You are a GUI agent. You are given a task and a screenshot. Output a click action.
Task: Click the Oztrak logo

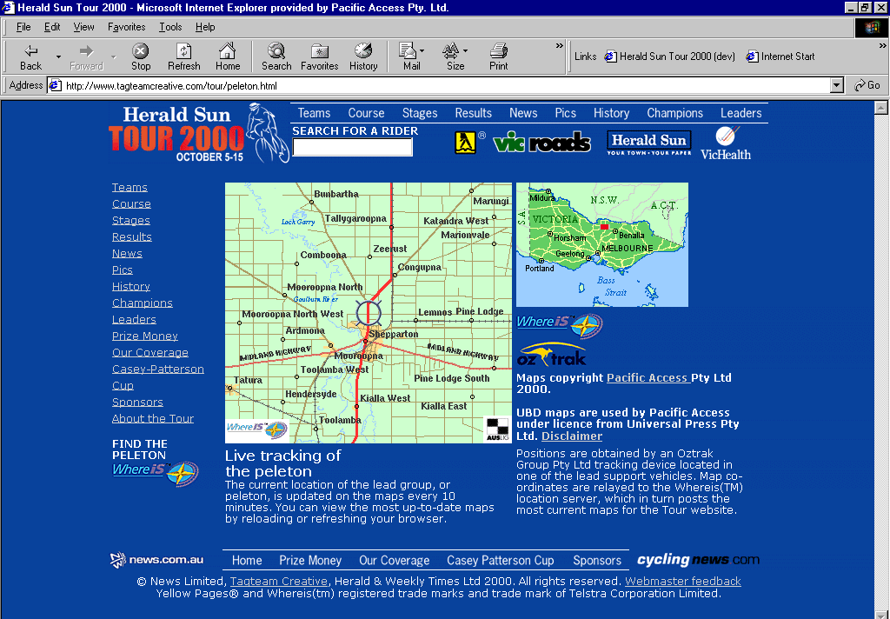(x=551, y=355)
